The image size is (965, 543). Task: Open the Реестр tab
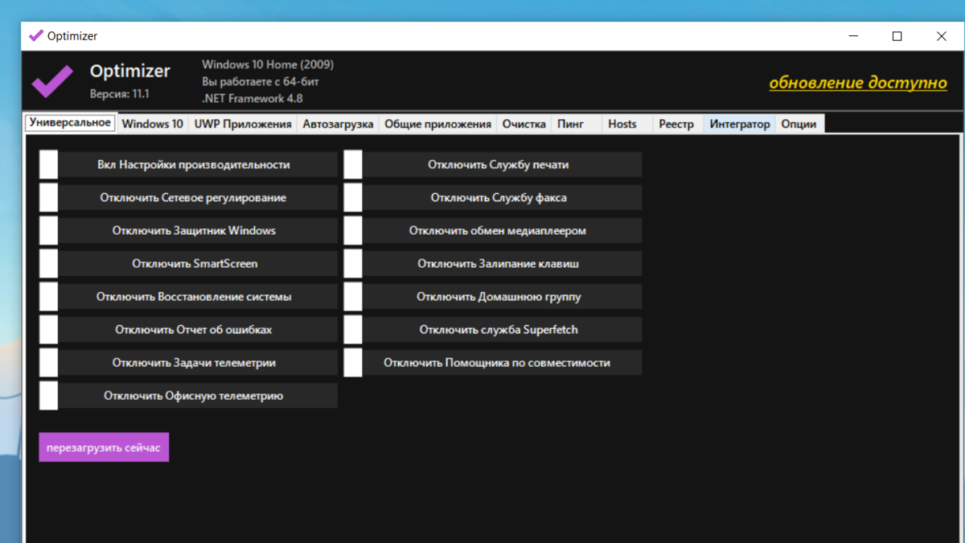point(676,124)
